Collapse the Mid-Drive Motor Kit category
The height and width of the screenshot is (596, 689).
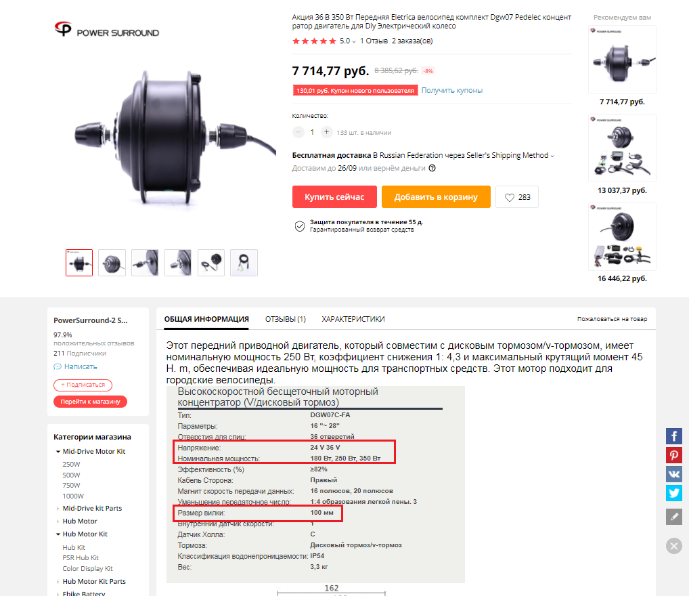58,452
